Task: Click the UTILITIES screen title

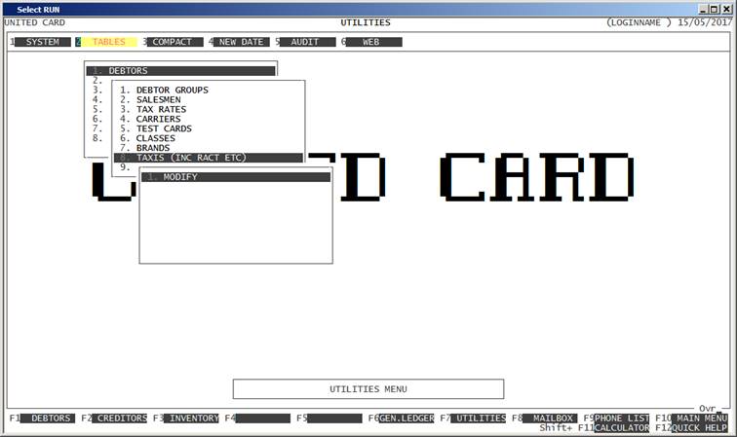Action: pos(366,22)
